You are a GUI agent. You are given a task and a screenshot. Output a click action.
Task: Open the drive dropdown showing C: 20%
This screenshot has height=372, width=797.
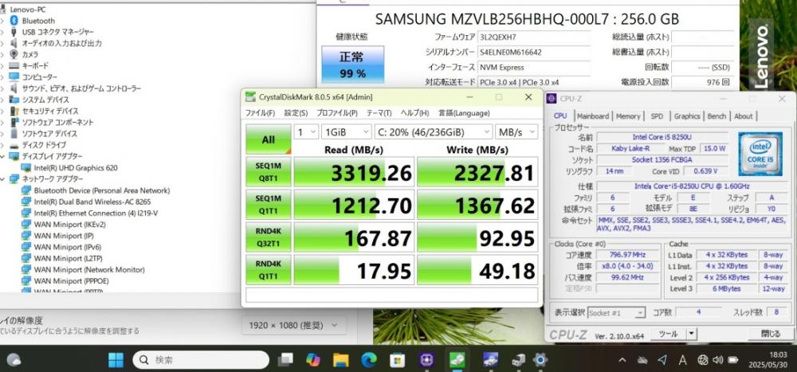tap(433, 132)
